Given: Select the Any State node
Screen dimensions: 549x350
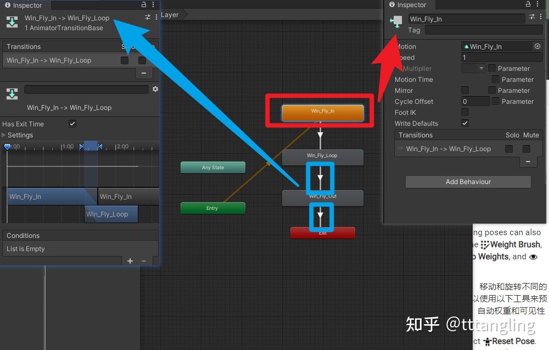Looking at the screenshot, I should (213, 168).
